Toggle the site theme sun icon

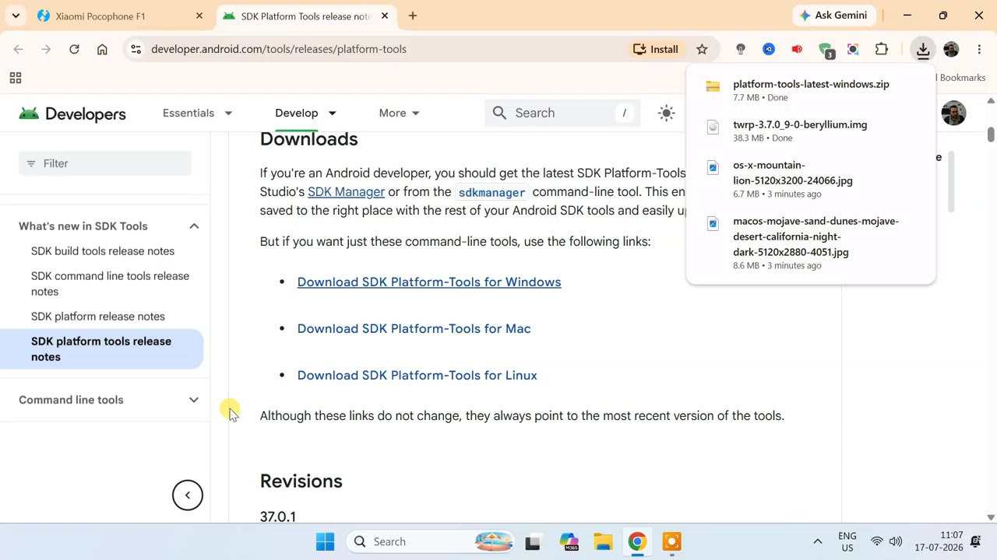(x=666, y=113)
